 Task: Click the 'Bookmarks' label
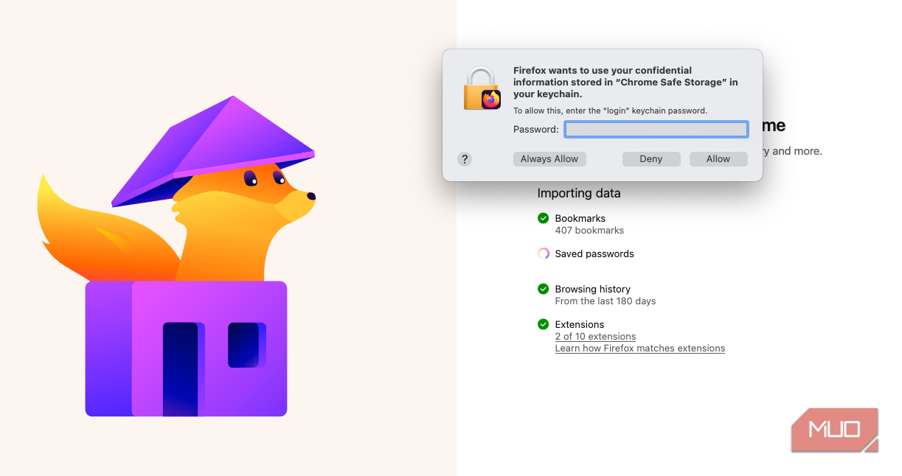pyautogui.click(x=580, y=218)
